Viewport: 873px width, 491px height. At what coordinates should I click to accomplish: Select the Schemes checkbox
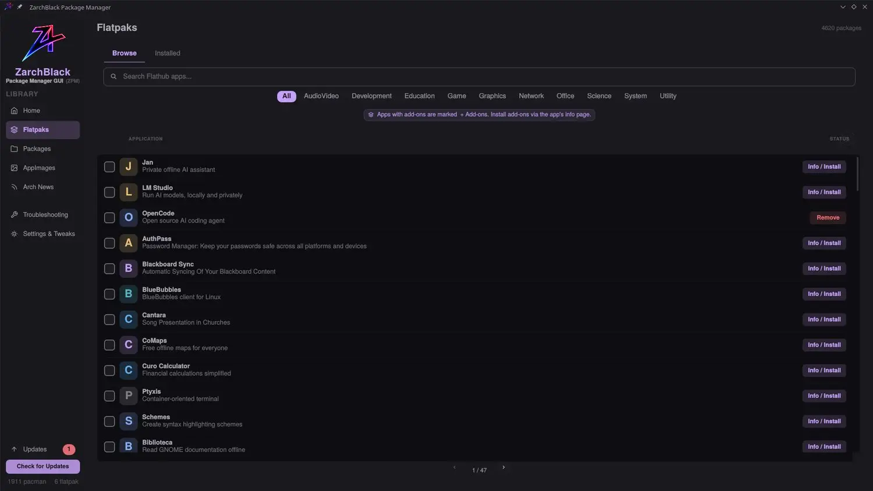109,421
